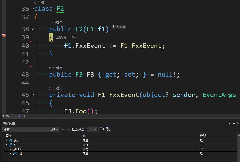Collapse the F2 constructor at line 38

pyautogui.click(x=33, y=29)
